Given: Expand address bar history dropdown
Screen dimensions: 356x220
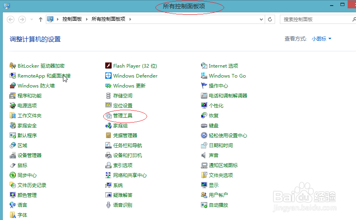Looking at the screenshot, I should click(262, 19).
